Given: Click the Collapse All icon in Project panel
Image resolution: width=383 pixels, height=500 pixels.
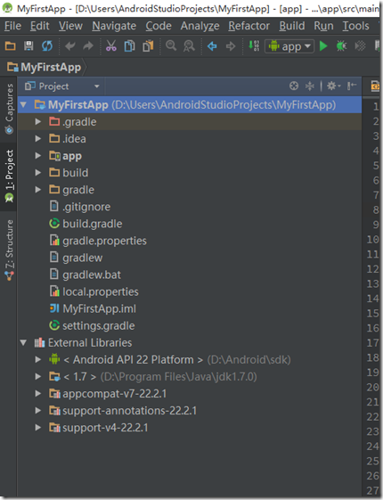Looking at the screenshot, I should 309,86.
